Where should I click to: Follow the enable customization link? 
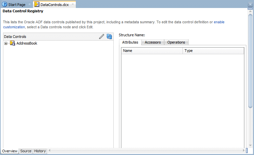pos(219,22)
